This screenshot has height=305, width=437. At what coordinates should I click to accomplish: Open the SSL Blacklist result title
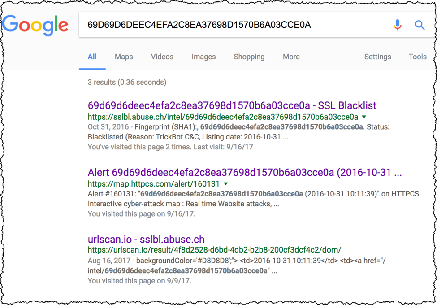[232, 105]
